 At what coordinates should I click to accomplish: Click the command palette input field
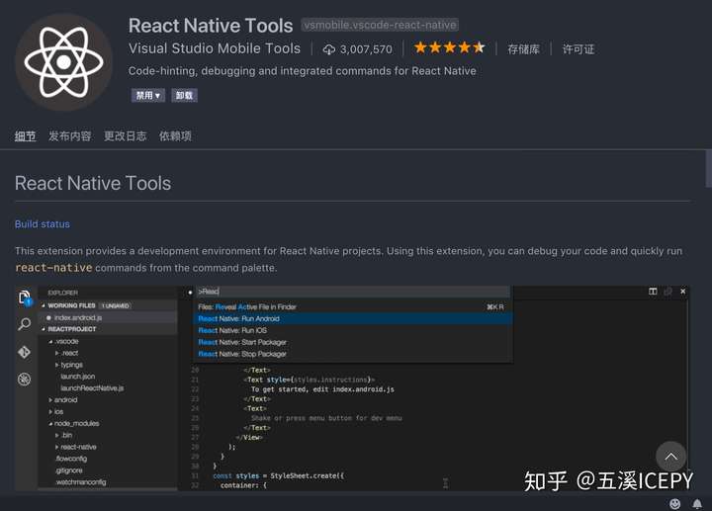(353, 292)
